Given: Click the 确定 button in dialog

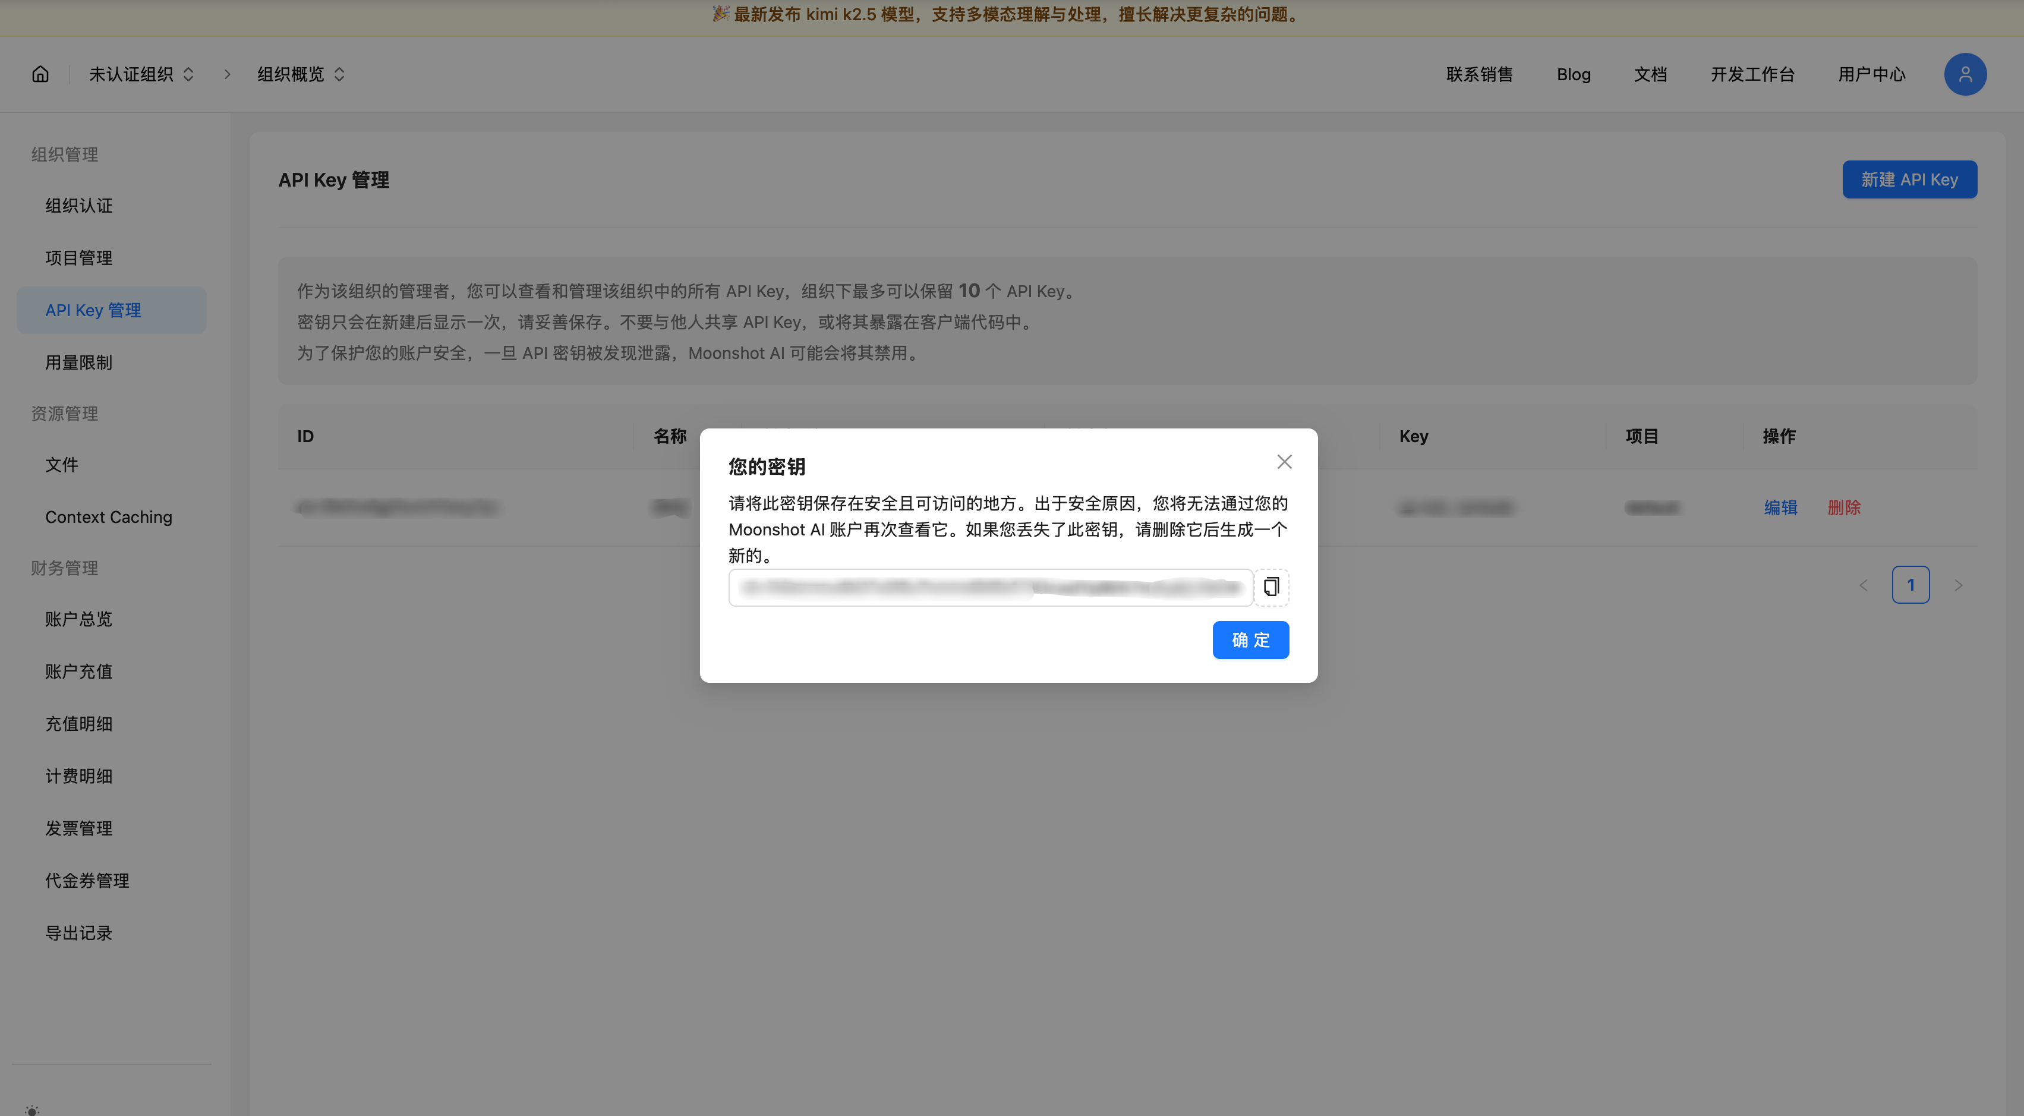Looking at the screenshot, I should (x=1249, y=640).
